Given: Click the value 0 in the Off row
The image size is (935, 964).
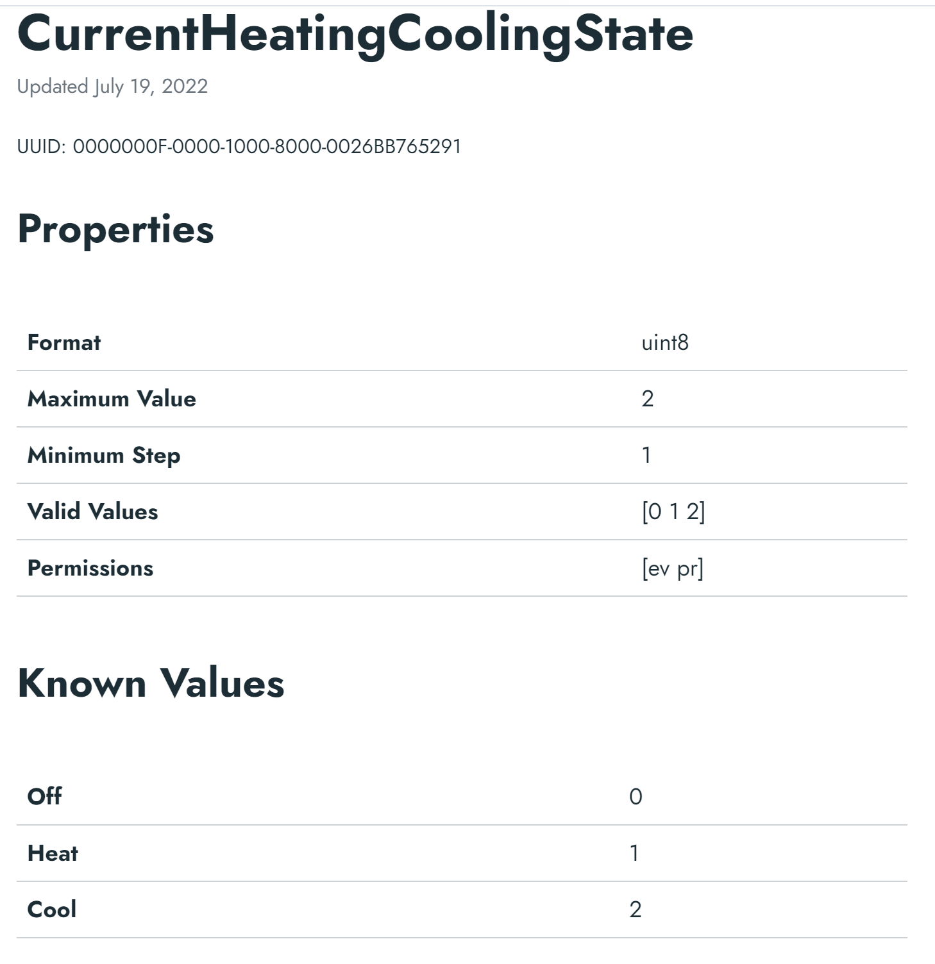Looking at the screenshot, I should coord(636,797).
